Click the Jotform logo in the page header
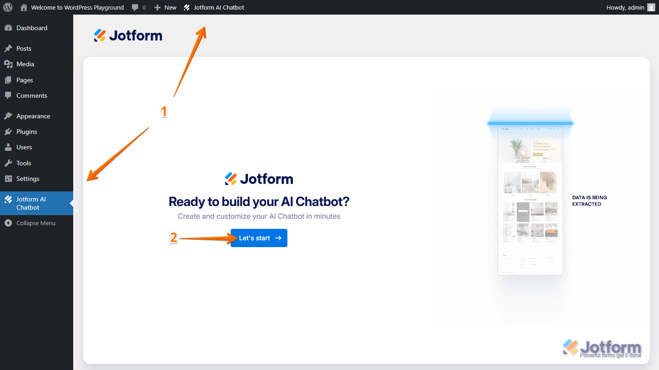Screen dimensions: 659x370 point(128,36)
